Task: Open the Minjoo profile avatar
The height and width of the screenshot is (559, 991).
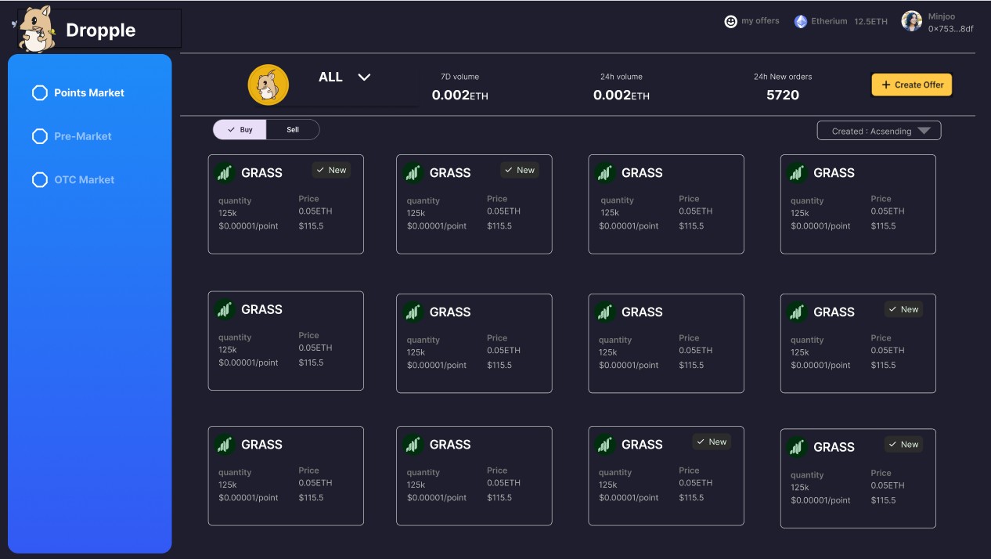Action: click(x=911, y=22)
